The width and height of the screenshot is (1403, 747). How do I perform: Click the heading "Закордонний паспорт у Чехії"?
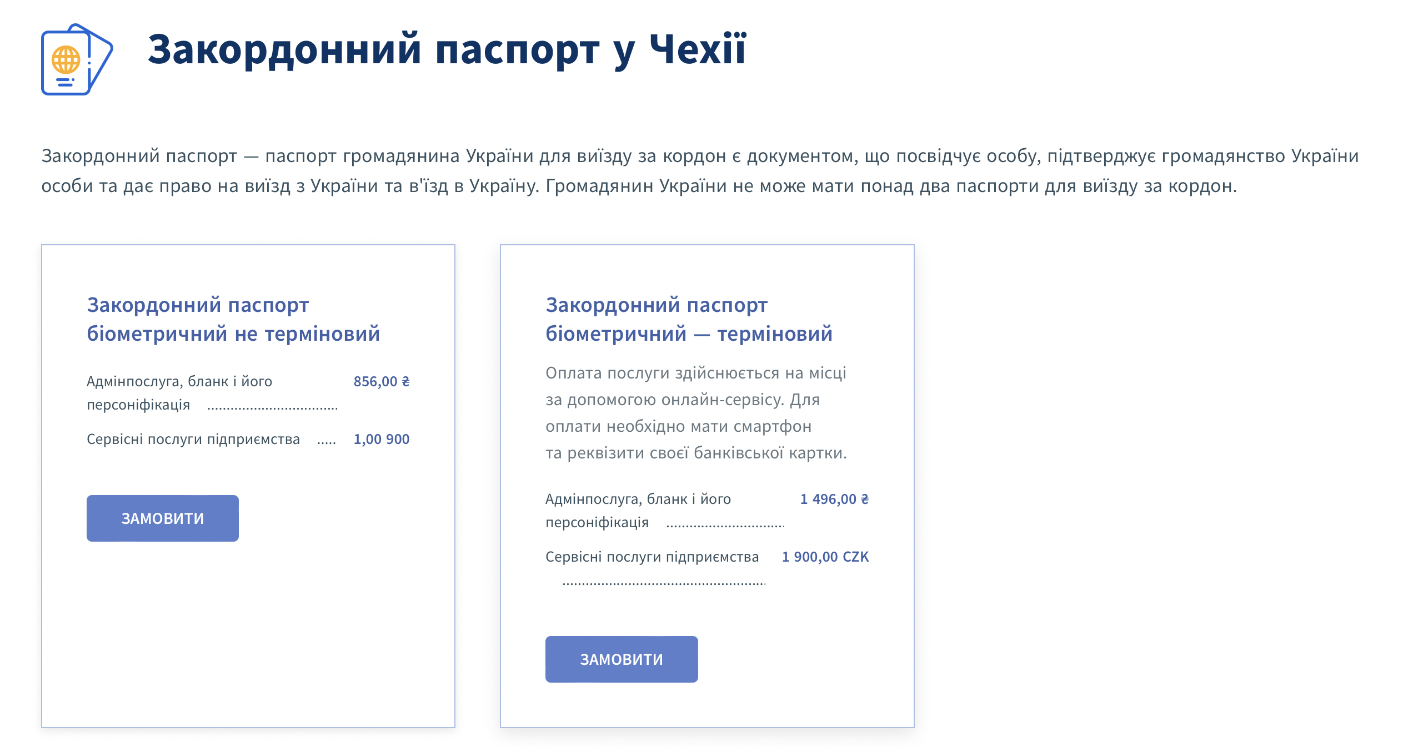447,49
